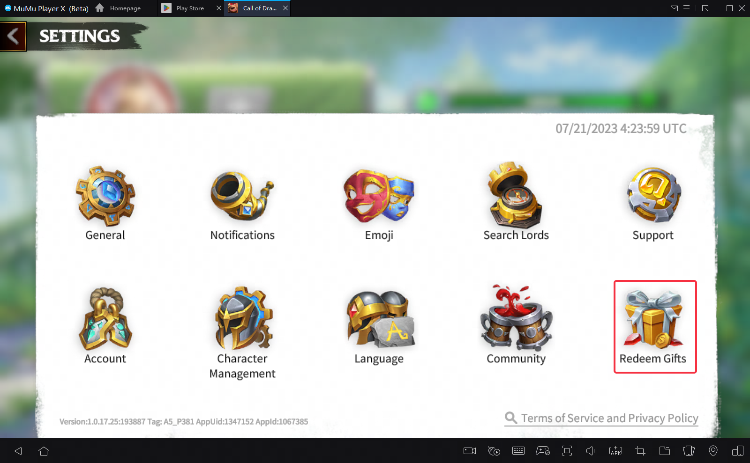Open the operation recorder icon
This screenshot has width=750, height=463.
pos(494,451)
